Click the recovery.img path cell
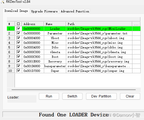 99,61
